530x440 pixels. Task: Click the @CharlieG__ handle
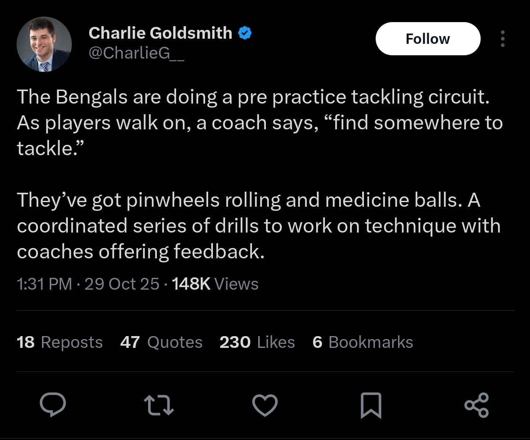[136, 53]
